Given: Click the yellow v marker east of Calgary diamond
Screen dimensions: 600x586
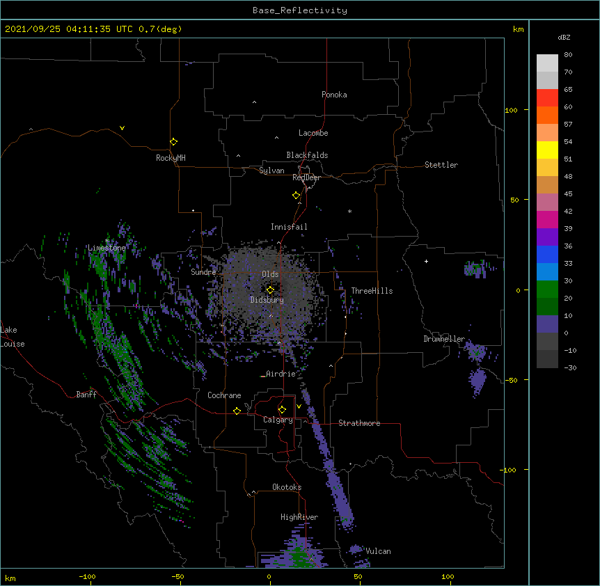Looking at the screenshot, I should pos(299,406).
